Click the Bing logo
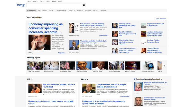The width and height of the screenshot is (186, 107). [x=21, y=5]
